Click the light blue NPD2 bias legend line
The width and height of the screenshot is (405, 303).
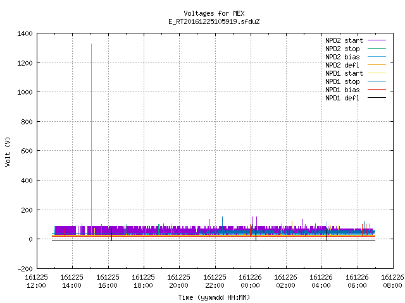tap(377, 56)
